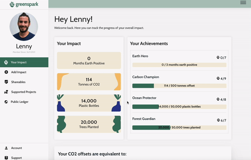Click the Forest Guardian badge count icon

(218, 120)
